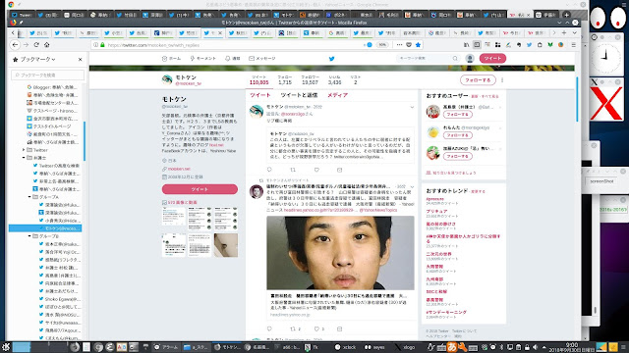Follow the first suggested user

[458, 115]
